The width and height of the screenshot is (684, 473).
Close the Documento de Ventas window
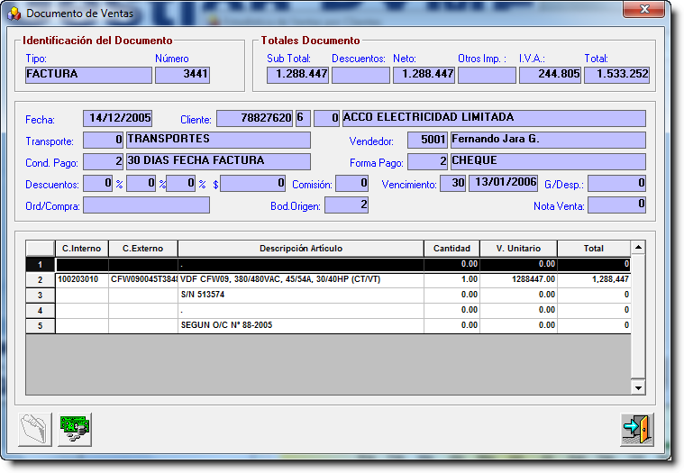[644, 9]
